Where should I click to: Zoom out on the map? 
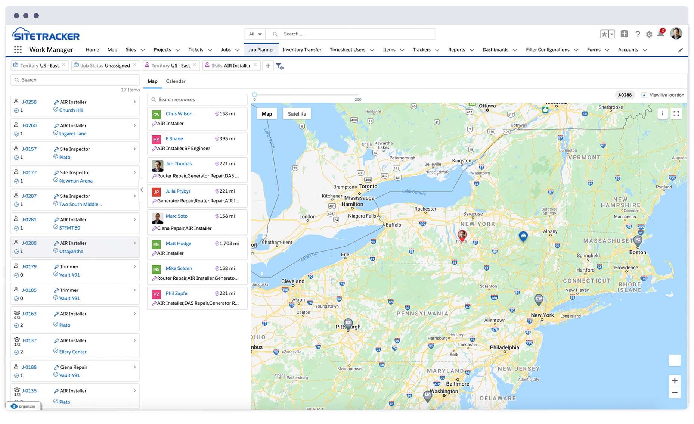click(675, 393)
